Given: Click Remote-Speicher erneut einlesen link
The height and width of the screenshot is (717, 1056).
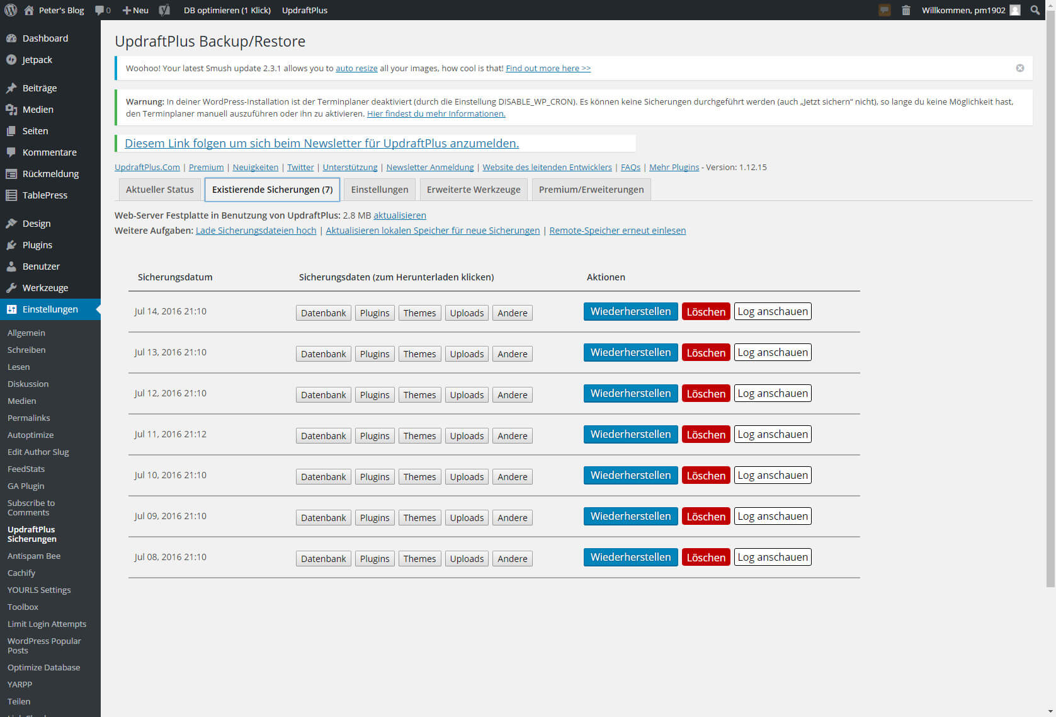Looking at the screenshot, I should (618, 231).
